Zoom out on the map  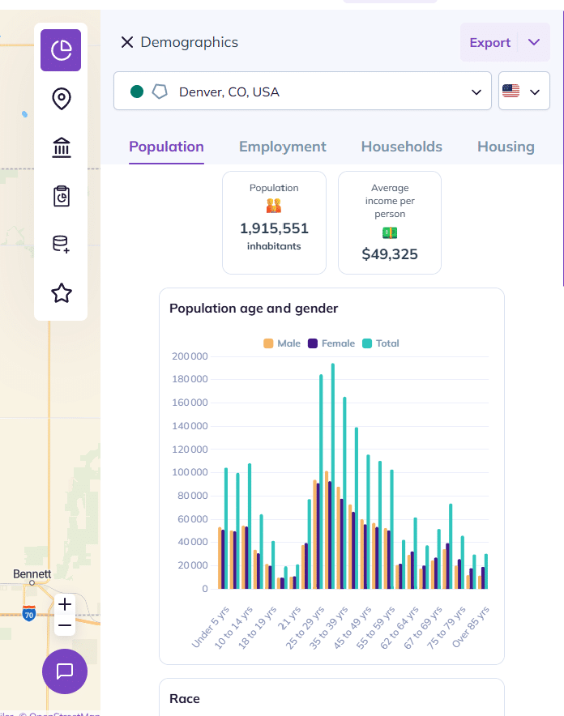click(x=66, y=625)
